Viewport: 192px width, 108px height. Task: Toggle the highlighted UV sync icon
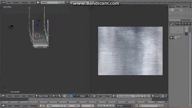[163, 96]
